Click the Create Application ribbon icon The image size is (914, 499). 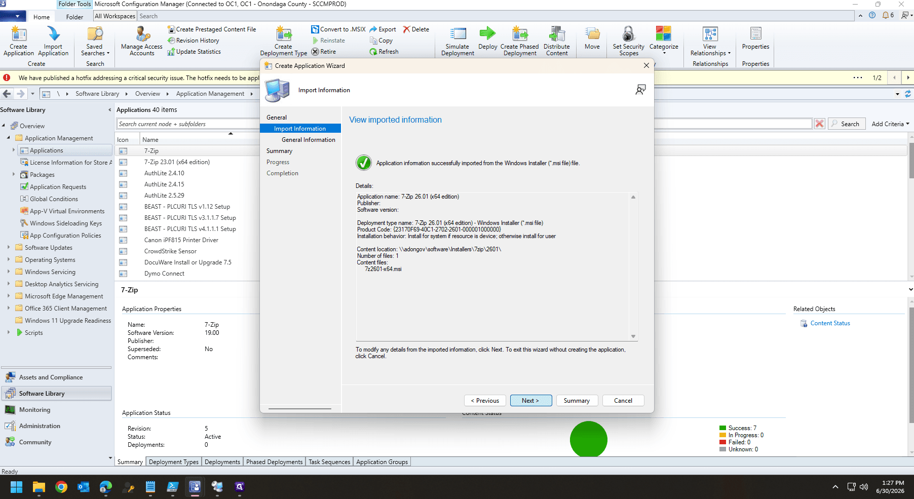coord(19,41)
